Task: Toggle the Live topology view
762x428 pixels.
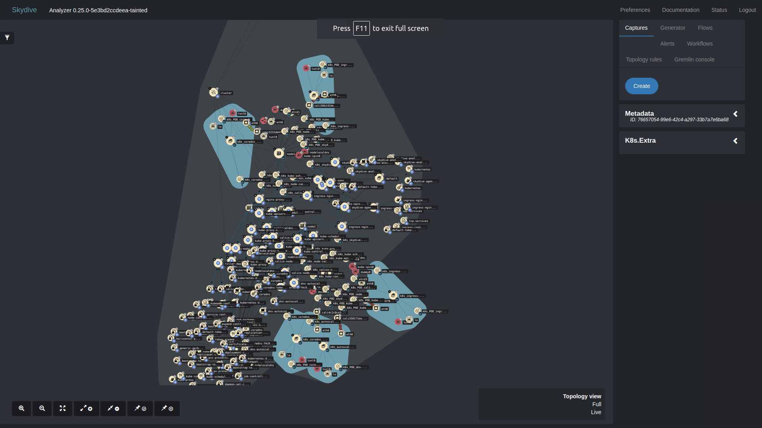Action: coord(596,412)
